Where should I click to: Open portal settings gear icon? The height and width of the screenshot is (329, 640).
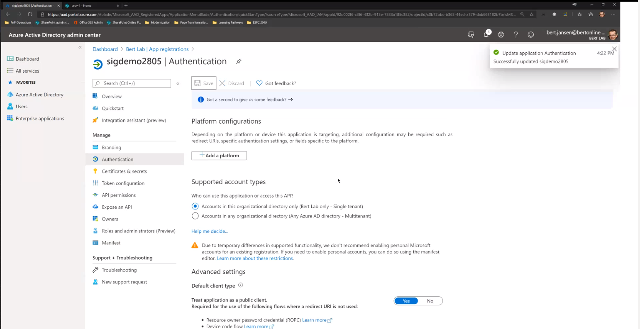(x=501, y=34)
